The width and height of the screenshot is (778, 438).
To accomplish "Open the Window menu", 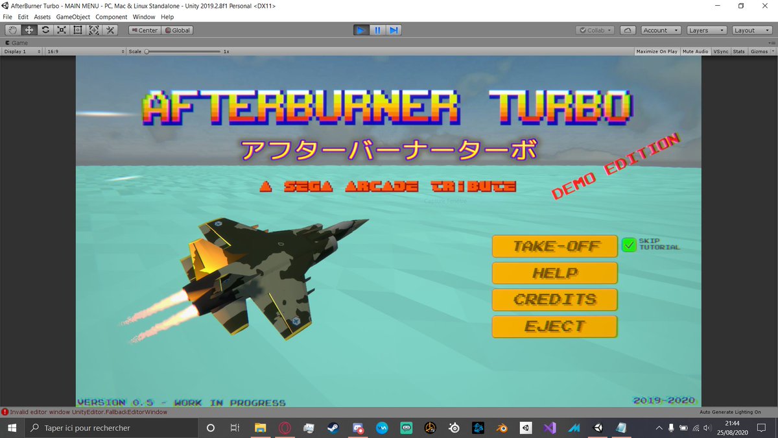I will (144, 17).
